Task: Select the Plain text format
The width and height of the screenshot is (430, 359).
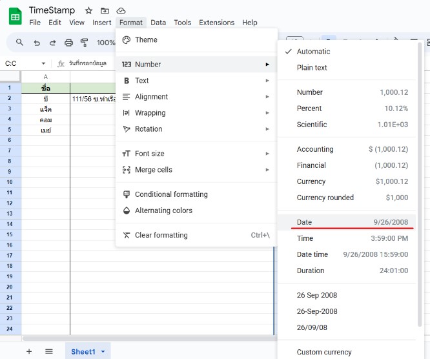Action: (x=347, y=68)
